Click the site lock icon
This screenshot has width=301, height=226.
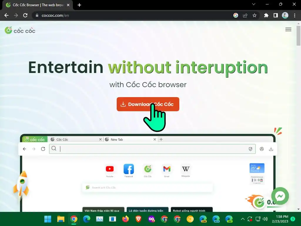[x=37, y=15]
